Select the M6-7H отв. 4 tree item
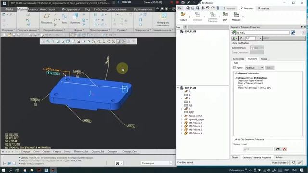Screen dimensions: 308x173 click(195, 133)
